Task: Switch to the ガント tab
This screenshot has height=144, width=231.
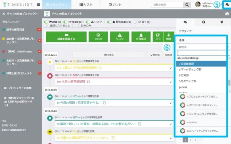Action: (x=115, y=5)
